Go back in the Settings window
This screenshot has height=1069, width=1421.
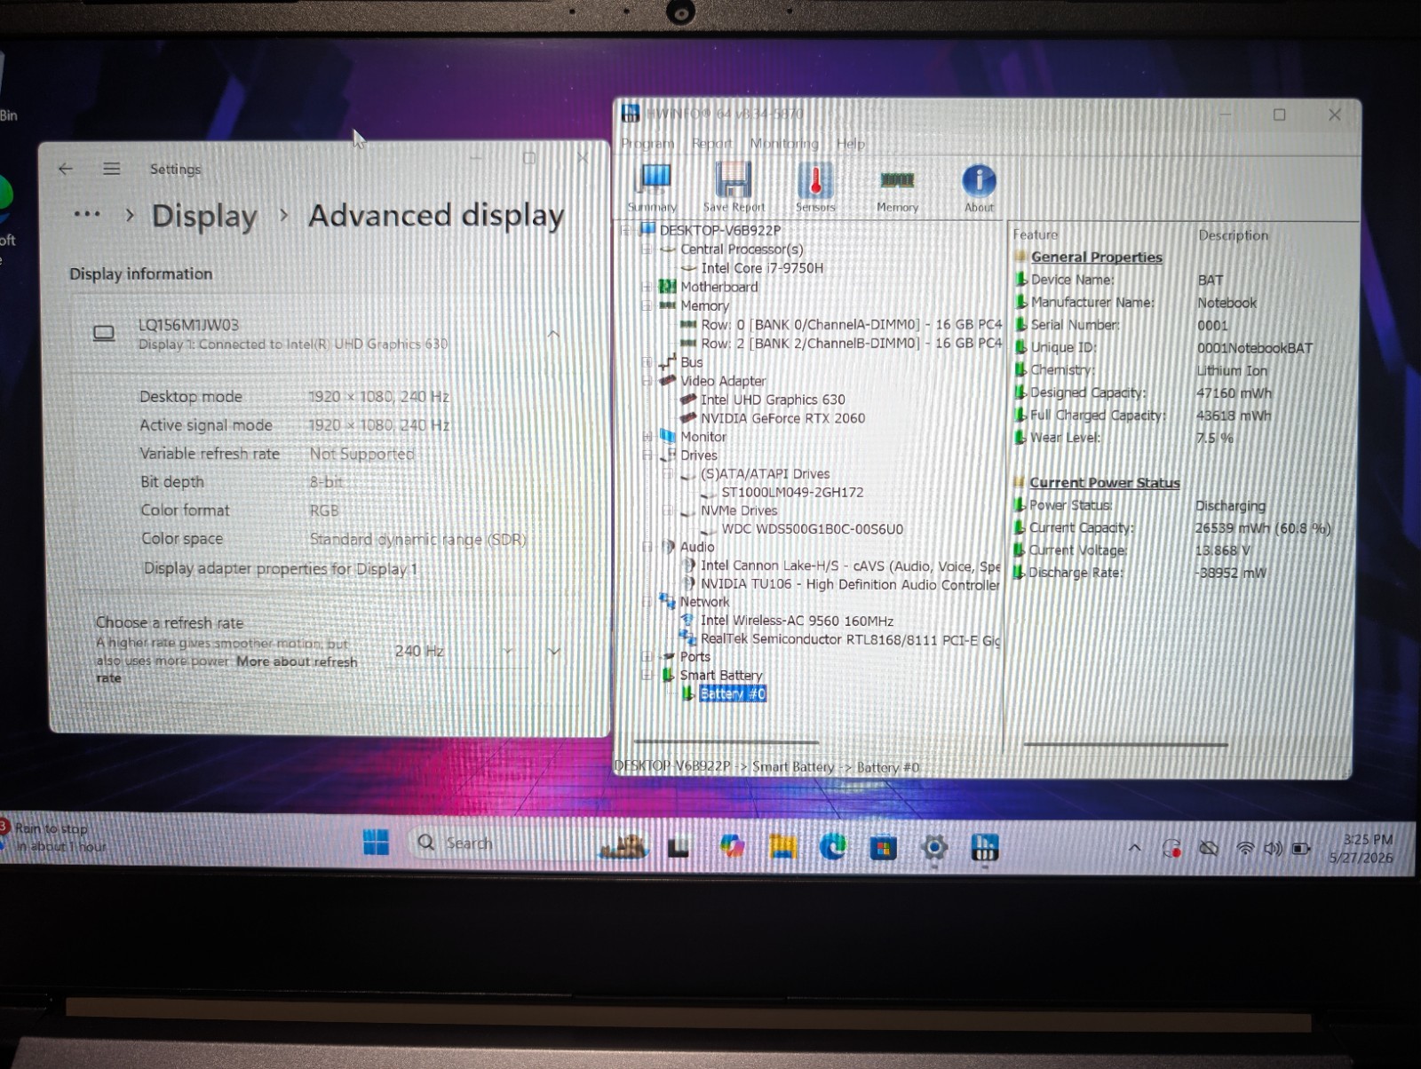[x=65, y=169]
